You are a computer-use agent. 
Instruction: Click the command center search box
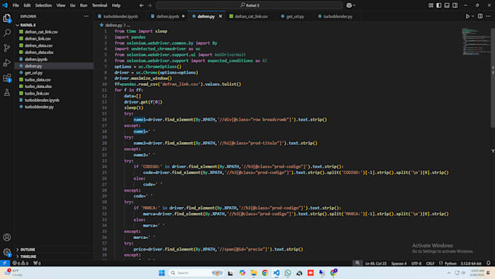click(250, 5)
